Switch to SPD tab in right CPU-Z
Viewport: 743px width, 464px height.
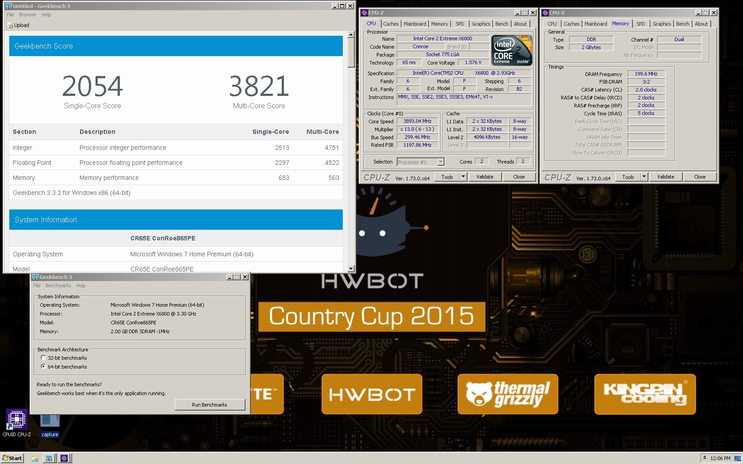pyautogui.click(x=641, y=24)
